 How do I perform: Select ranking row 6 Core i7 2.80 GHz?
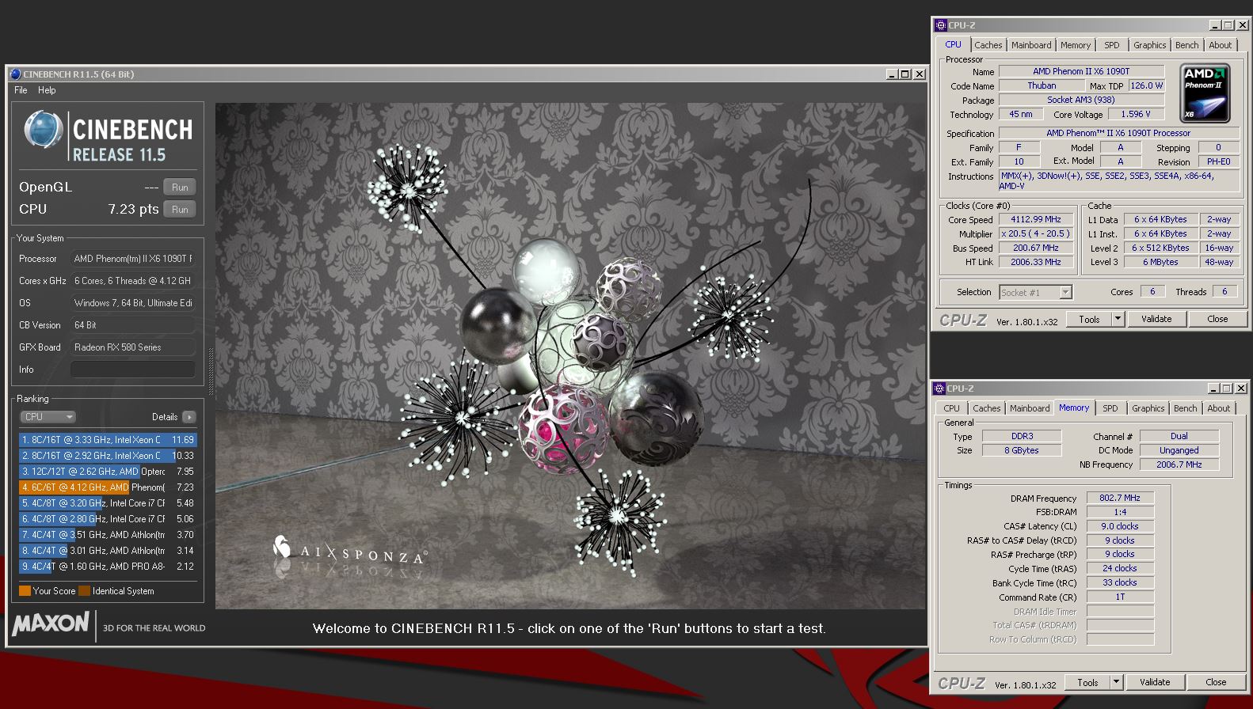tap(108, 519)
